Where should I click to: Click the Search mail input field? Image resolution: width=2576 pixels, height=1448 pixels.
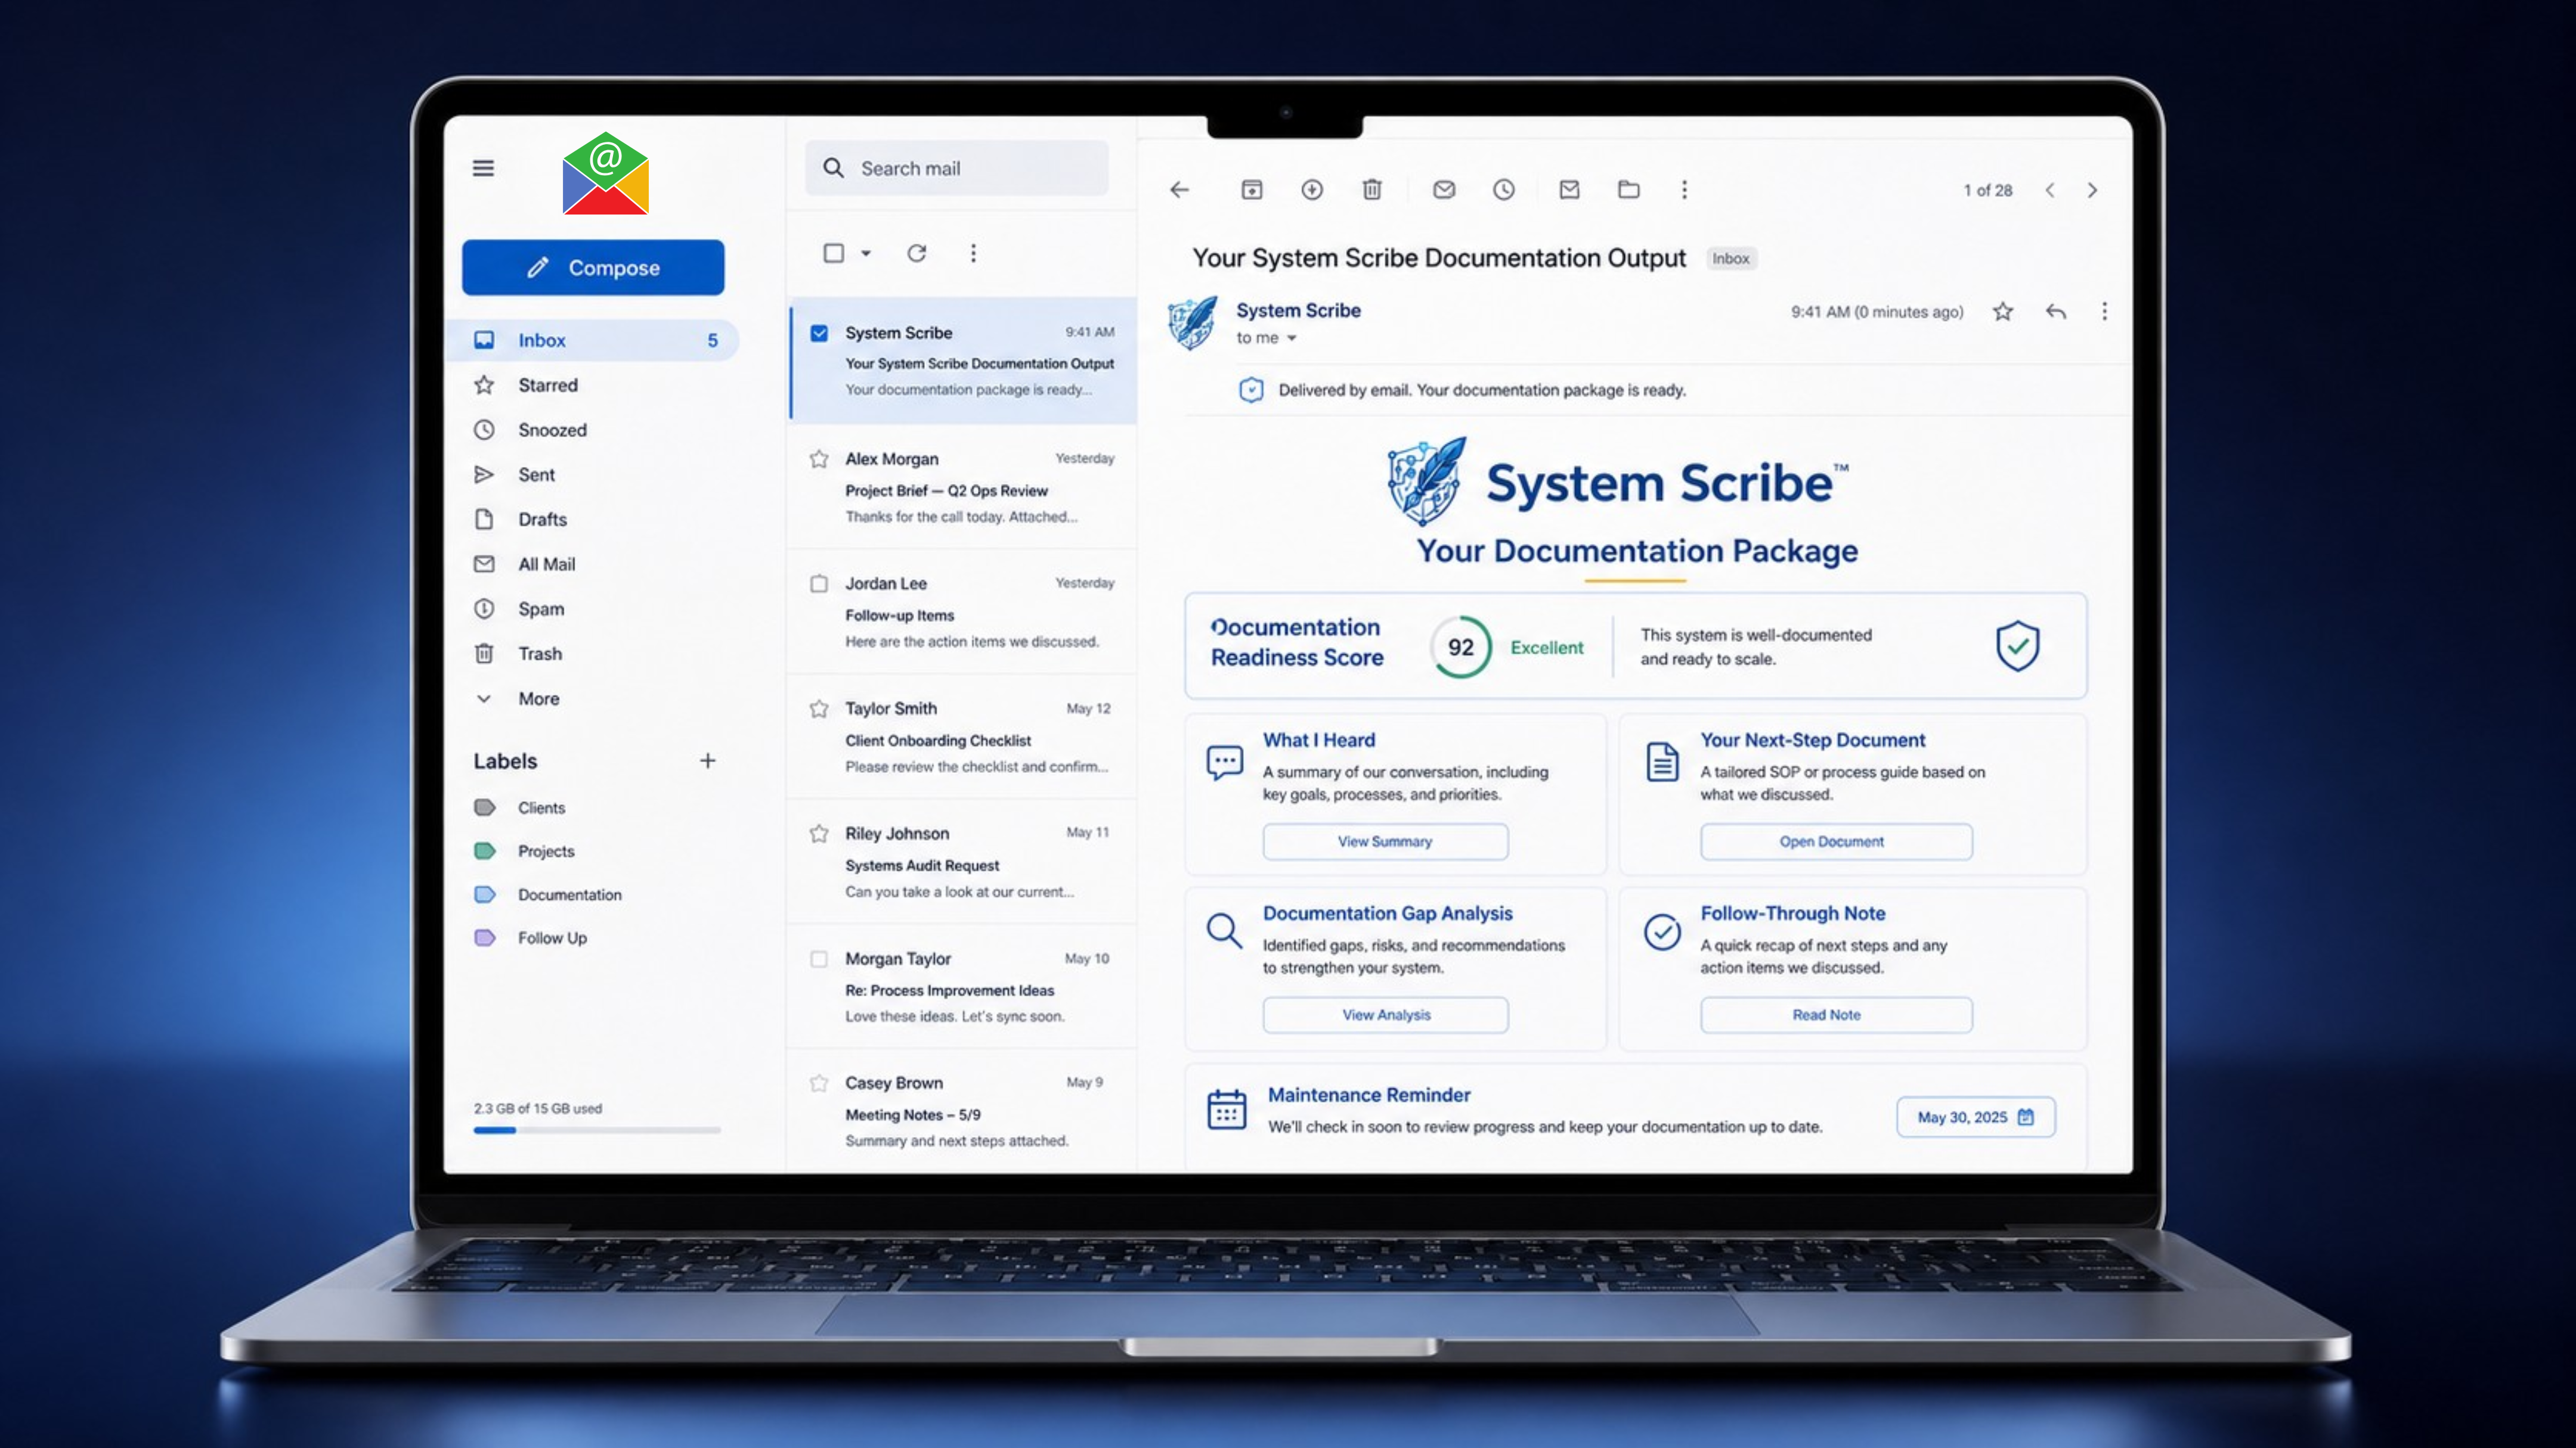pos(957,168)
